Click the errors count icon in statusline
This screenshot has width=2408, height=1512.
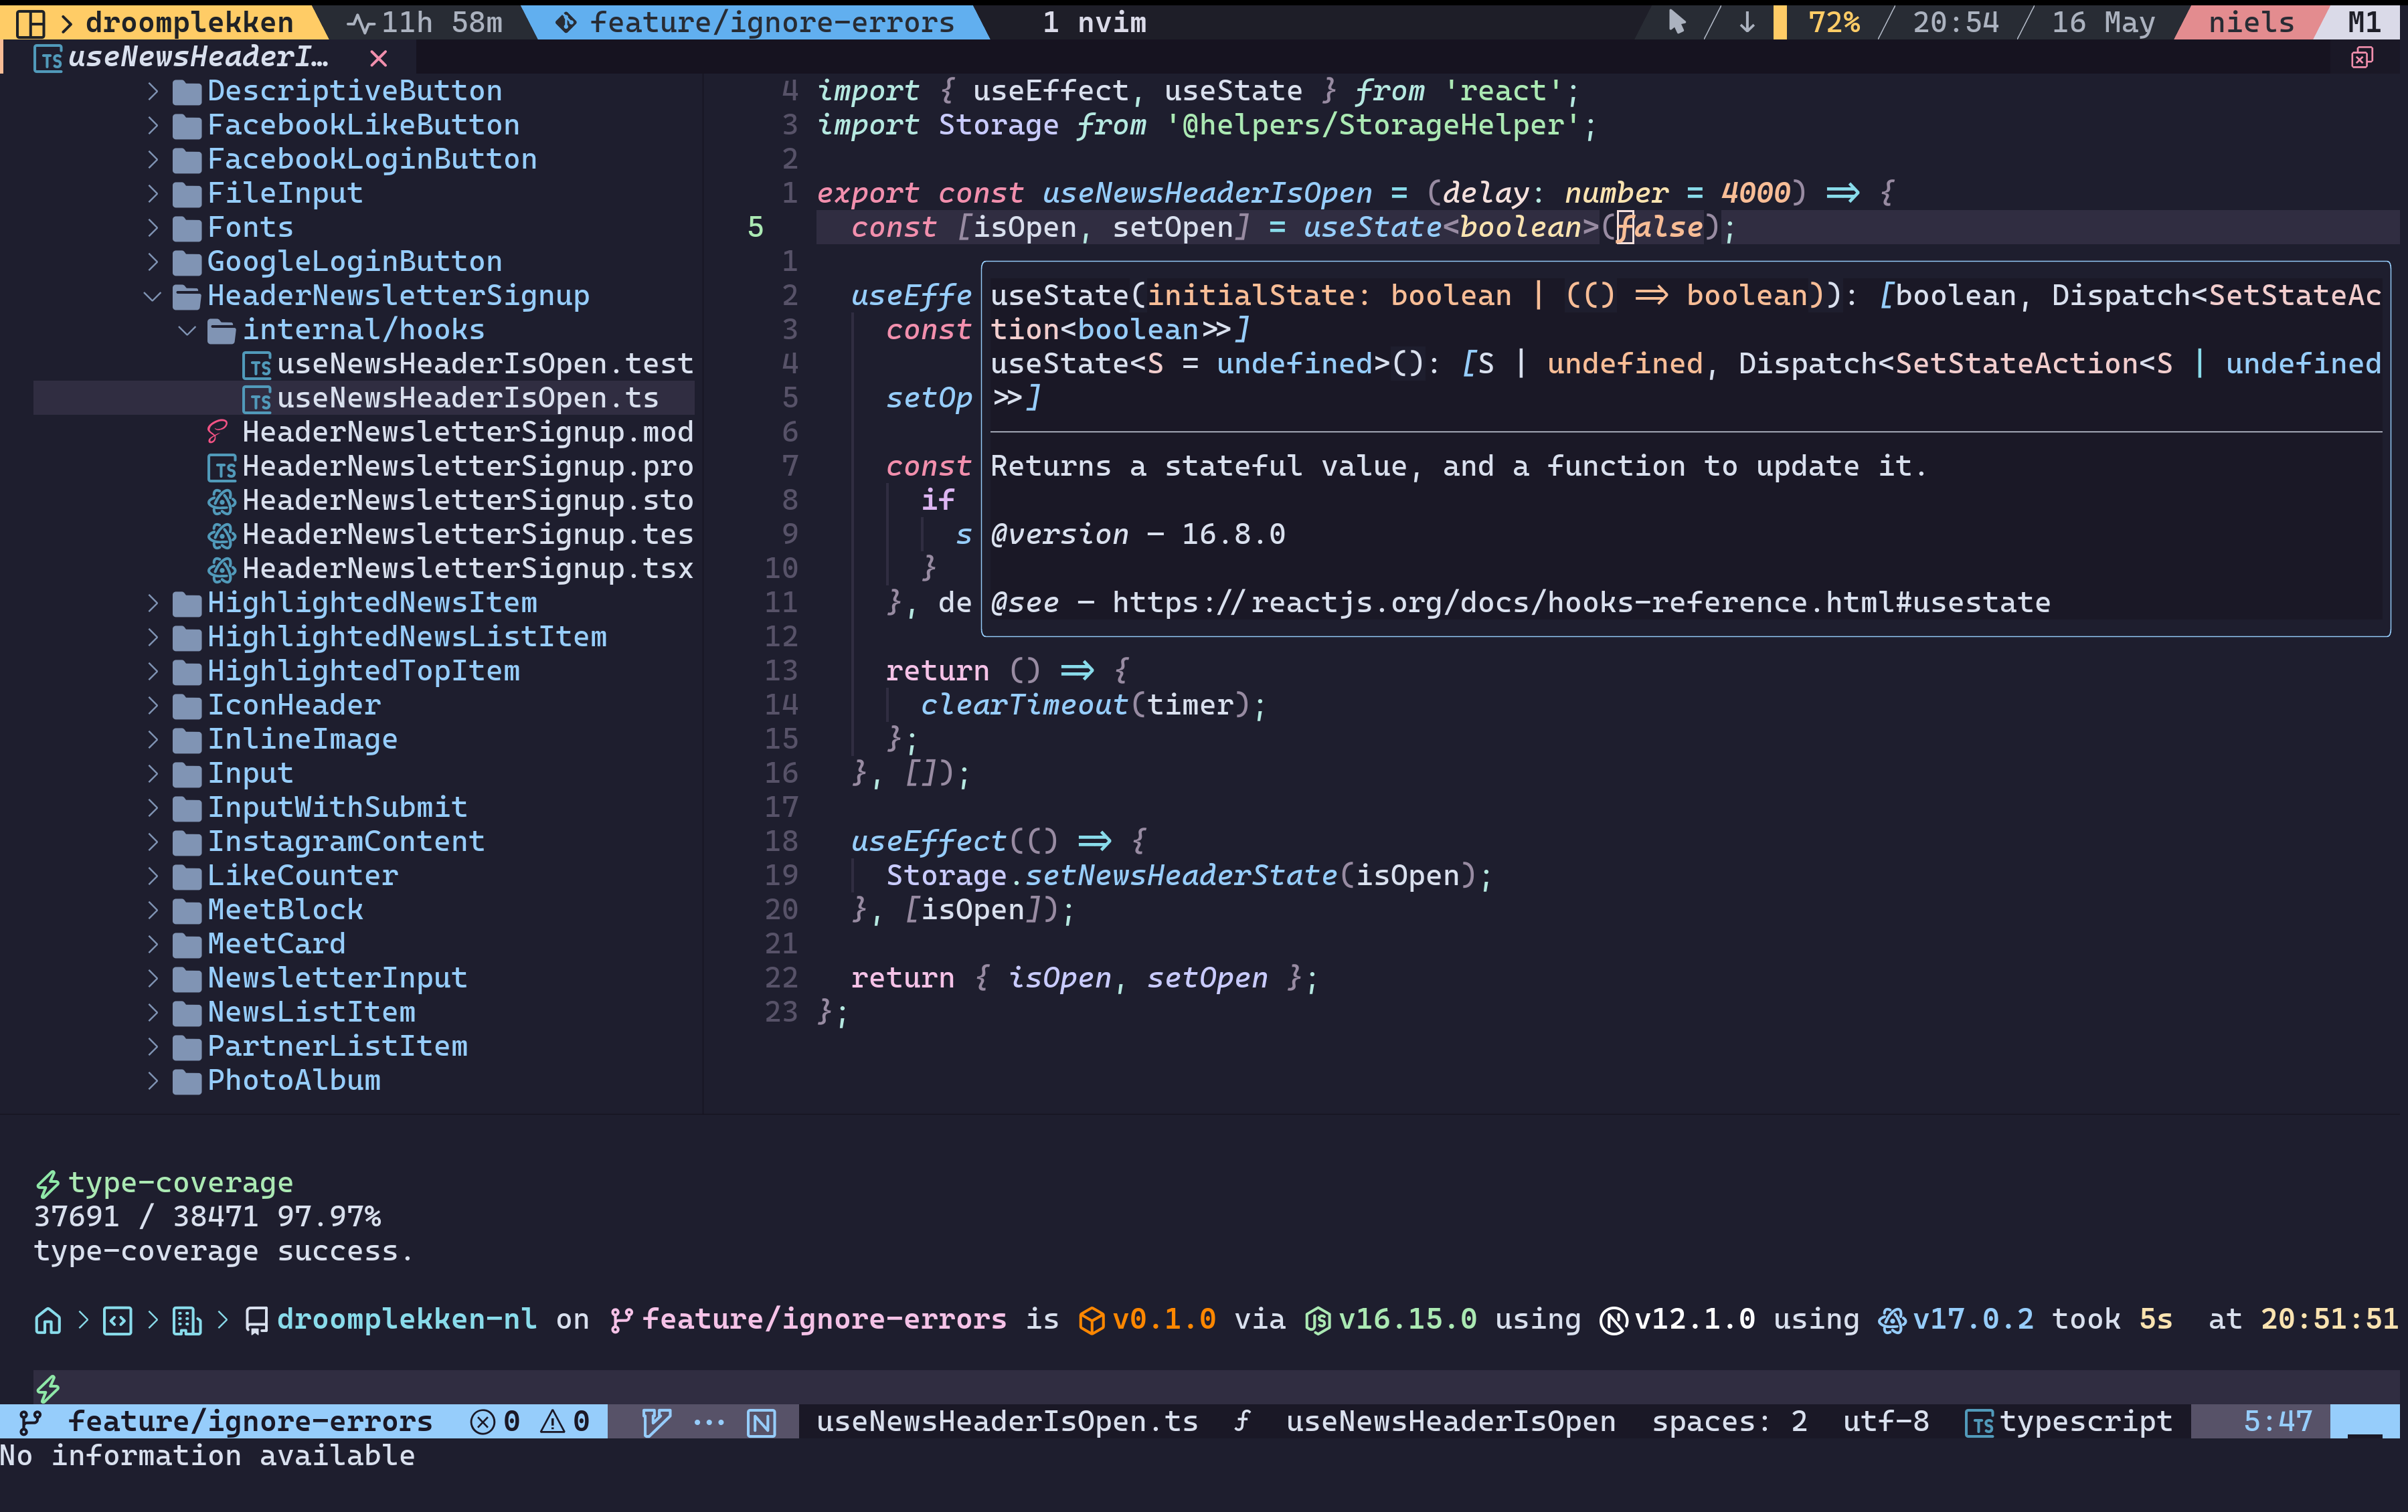(x=482, y=1421)
